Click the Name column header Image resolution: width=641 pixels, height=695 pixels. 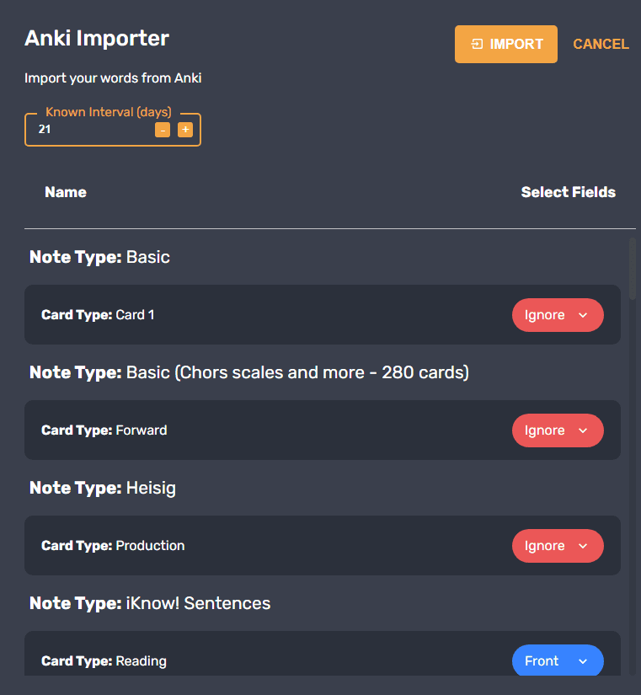[65, 192]
